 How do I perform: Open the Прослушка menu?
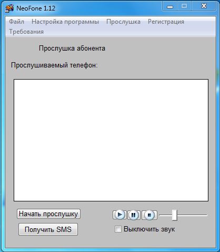pyautogui.click(x=123, y=22)
